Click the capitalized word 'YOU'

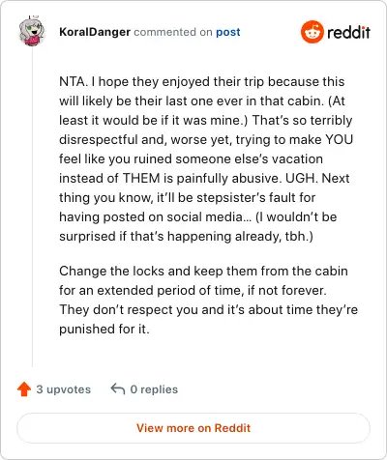click(x=340, y=139)
